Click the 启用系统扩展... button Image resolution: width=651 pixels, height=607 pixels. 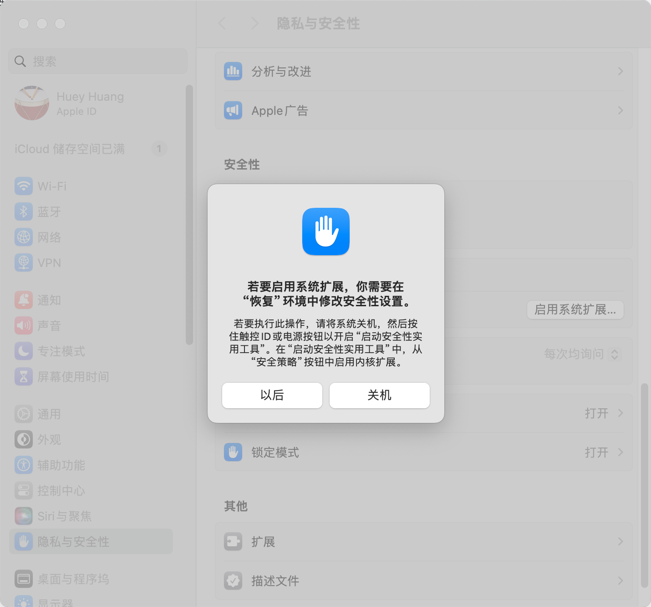click(x=575, y=310)
